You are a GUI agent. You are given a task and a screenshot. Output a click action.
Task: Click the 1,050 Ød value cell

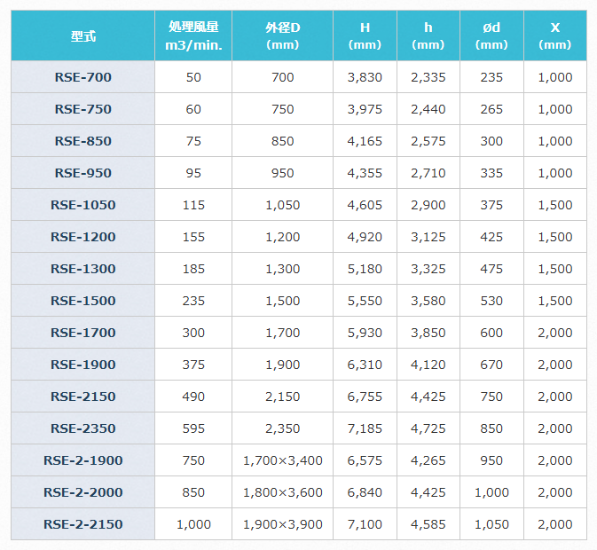491,524
